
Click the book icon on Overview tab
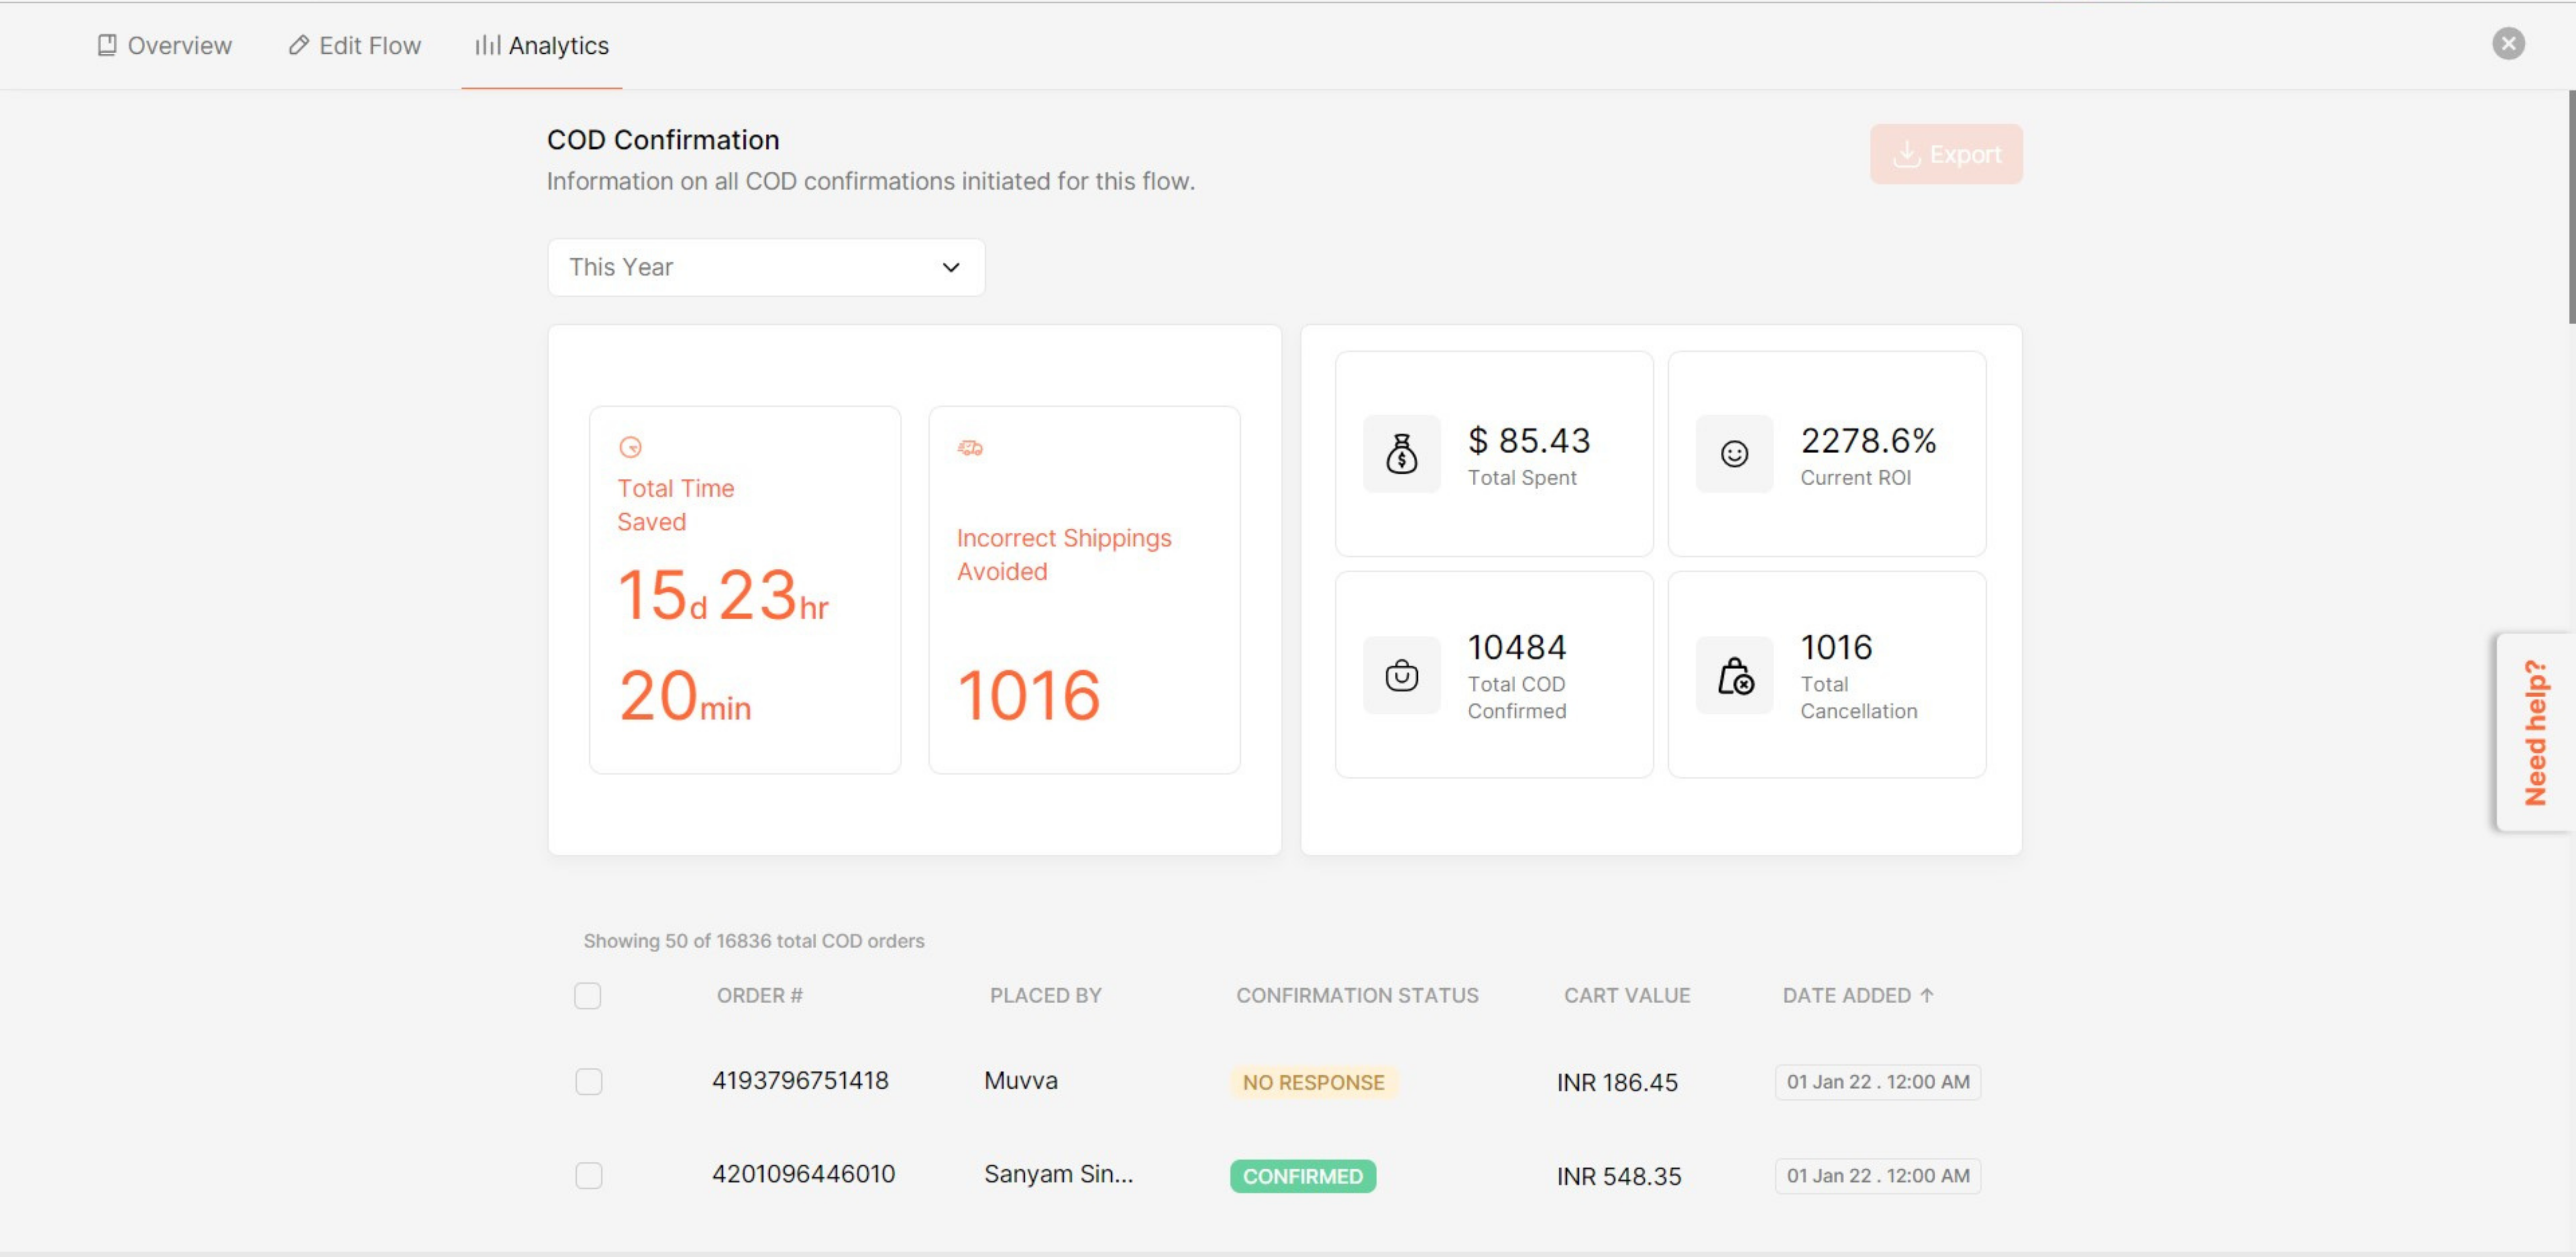tap(106, 45)
